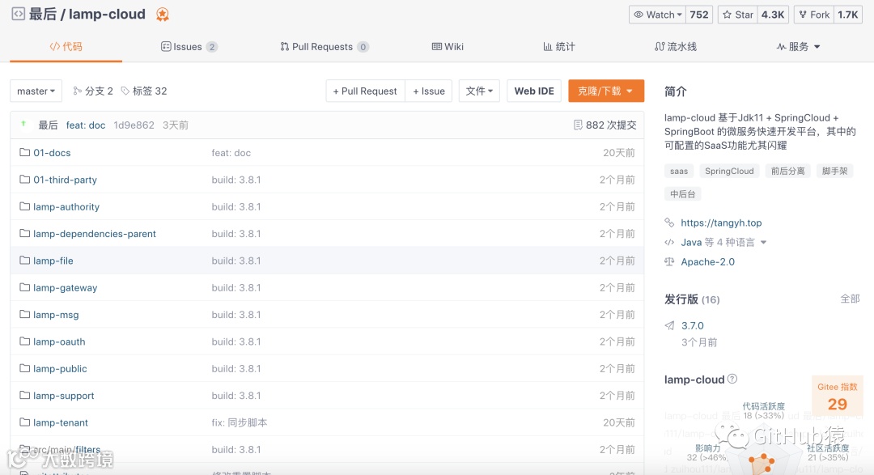Click the license scale icon beside Apache-2.0
Image resolution: width=874 pixels, height=475 pixels.
(x=669, y=261)
